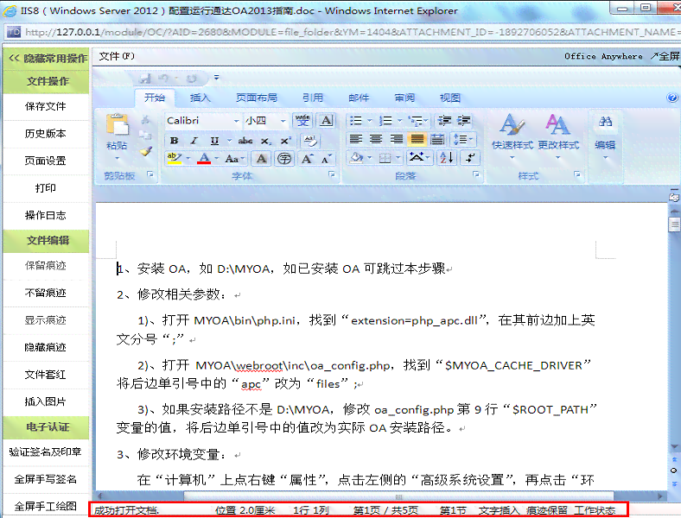This screenshot has height=518, width=681.
Task: Click 打印 in the sidebar
Action: (46, 188)
